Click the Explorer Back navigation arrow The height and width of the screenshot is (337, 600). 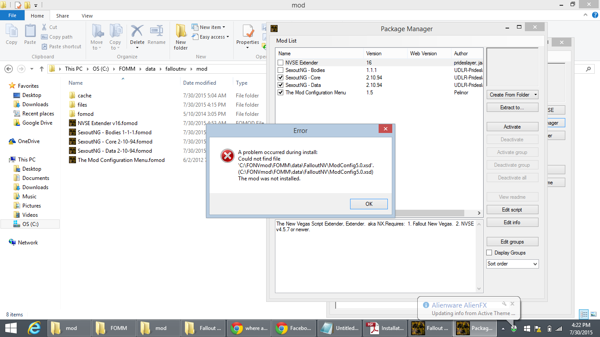(x=9, y=69)
